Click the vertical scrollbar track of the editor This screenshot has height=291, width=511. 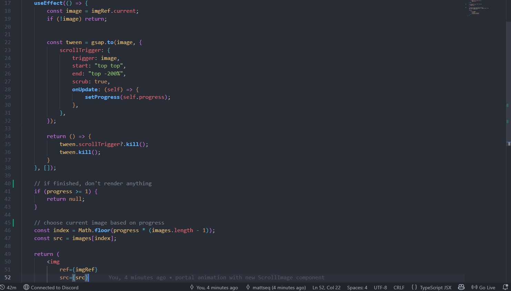[x=508, y=207]
